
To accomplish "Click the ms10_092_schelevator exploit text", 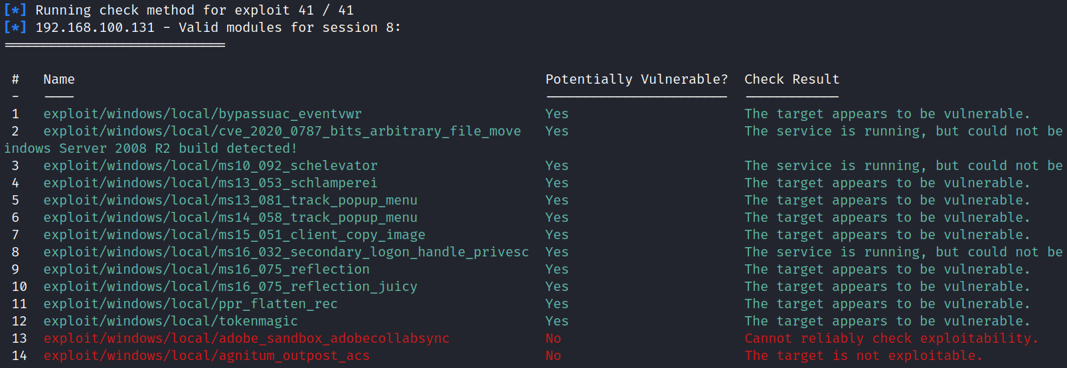I will (x=210, y=166).
